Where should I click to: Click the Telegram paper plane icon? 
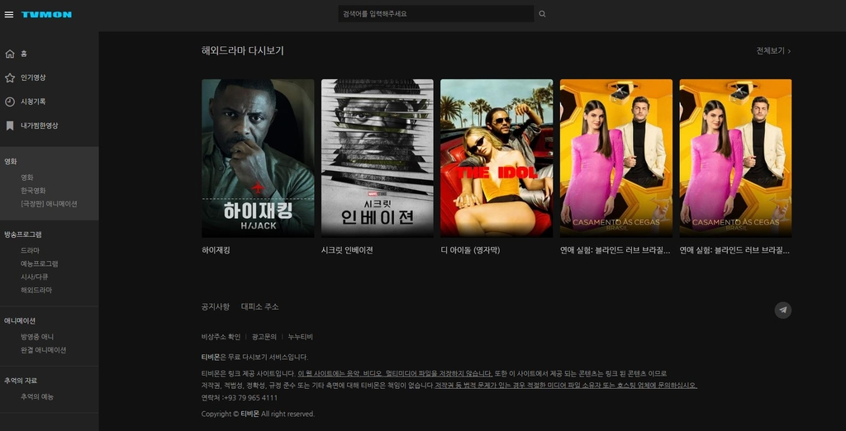[782, 310]
